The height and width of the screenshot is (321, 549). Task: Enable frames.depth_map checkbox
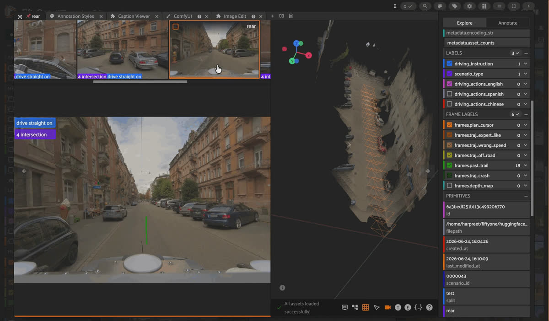pyautogui.click(x=449, y=185)
